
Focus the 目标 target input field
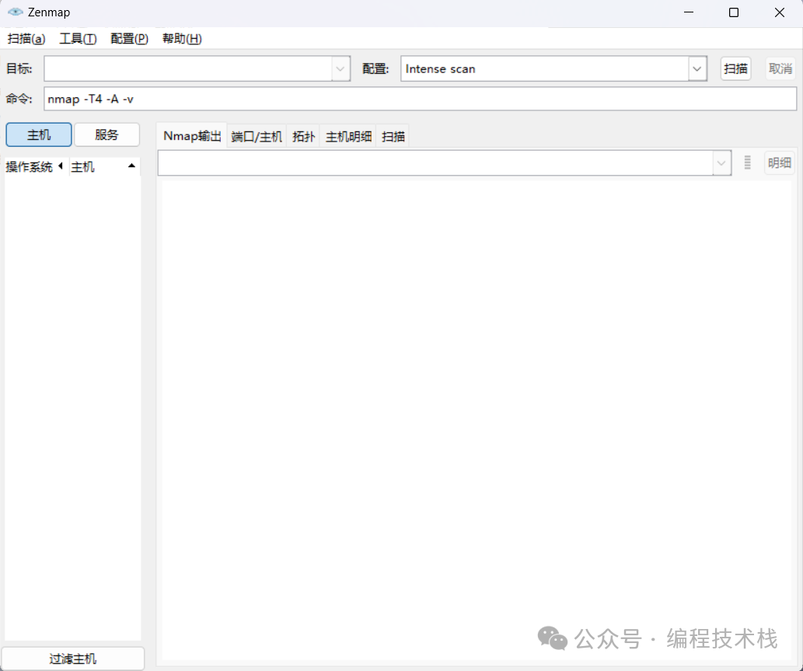point(188,68)
